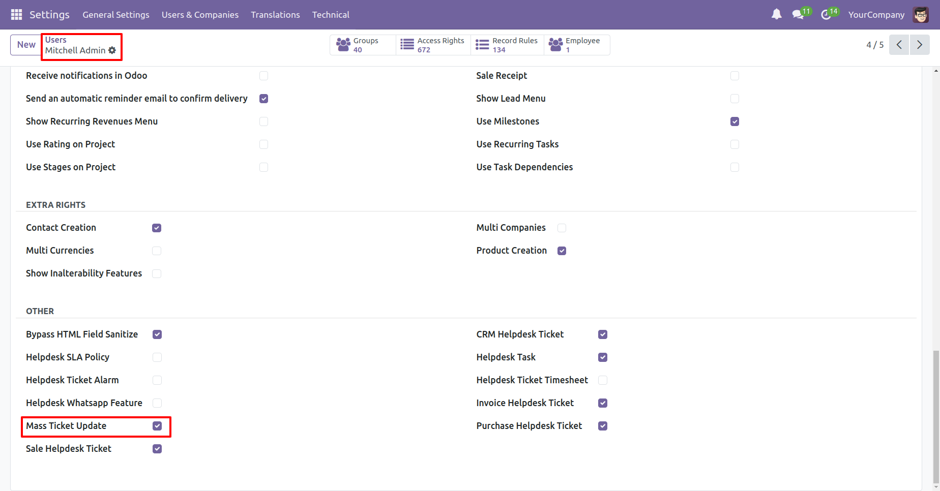Click the Settings app title

pos(49,15)
